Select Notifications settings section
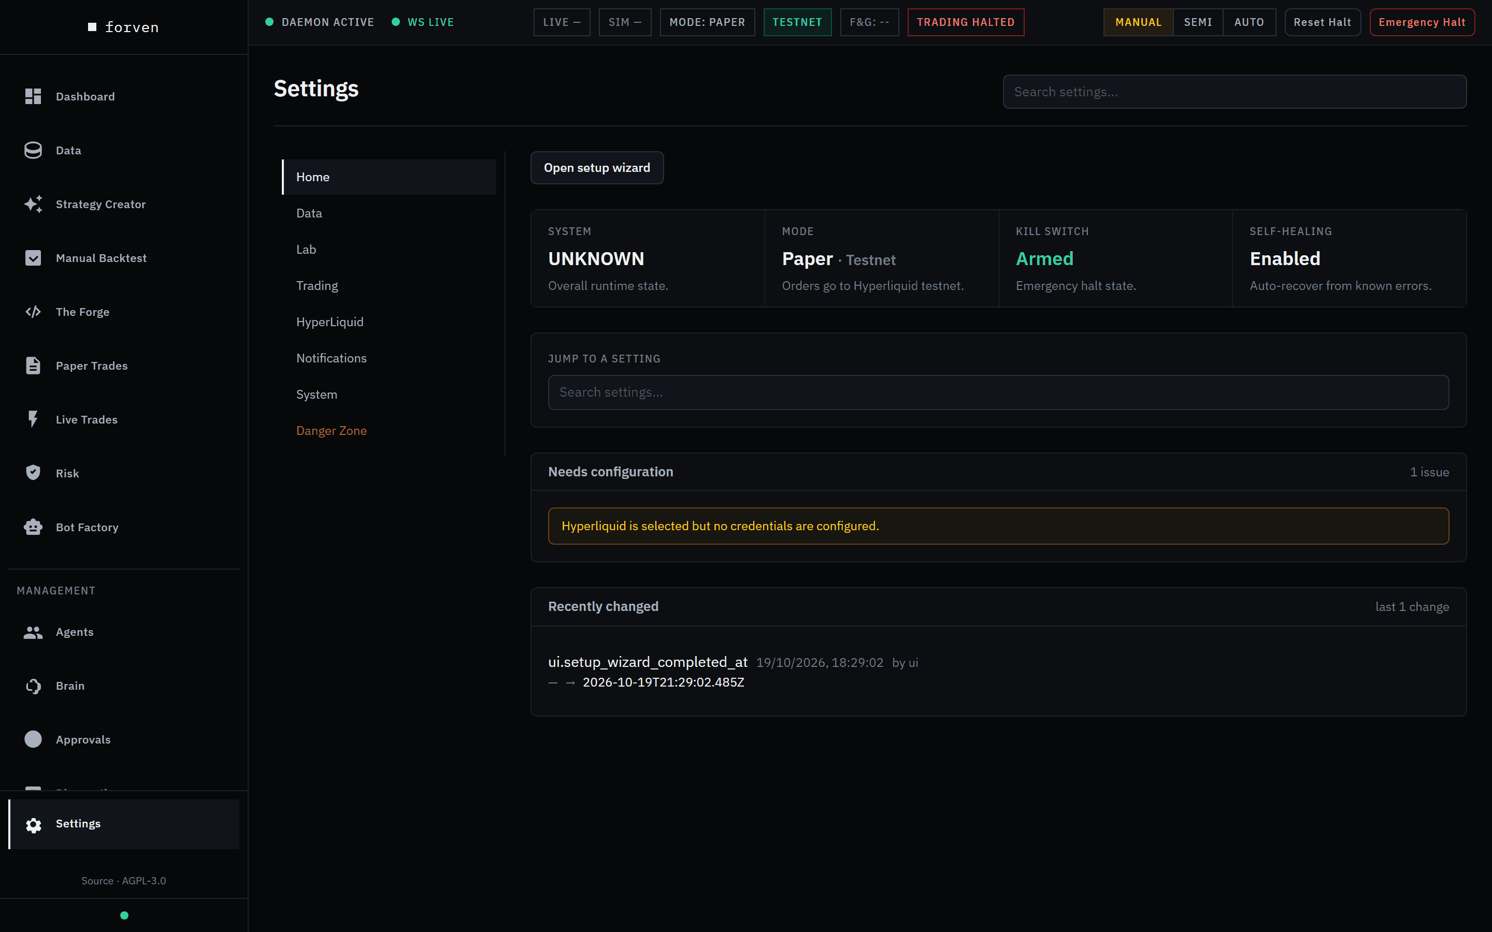The height and width of the screenshot is (932, 1492). pyautogui.click(x=389, y=358)
